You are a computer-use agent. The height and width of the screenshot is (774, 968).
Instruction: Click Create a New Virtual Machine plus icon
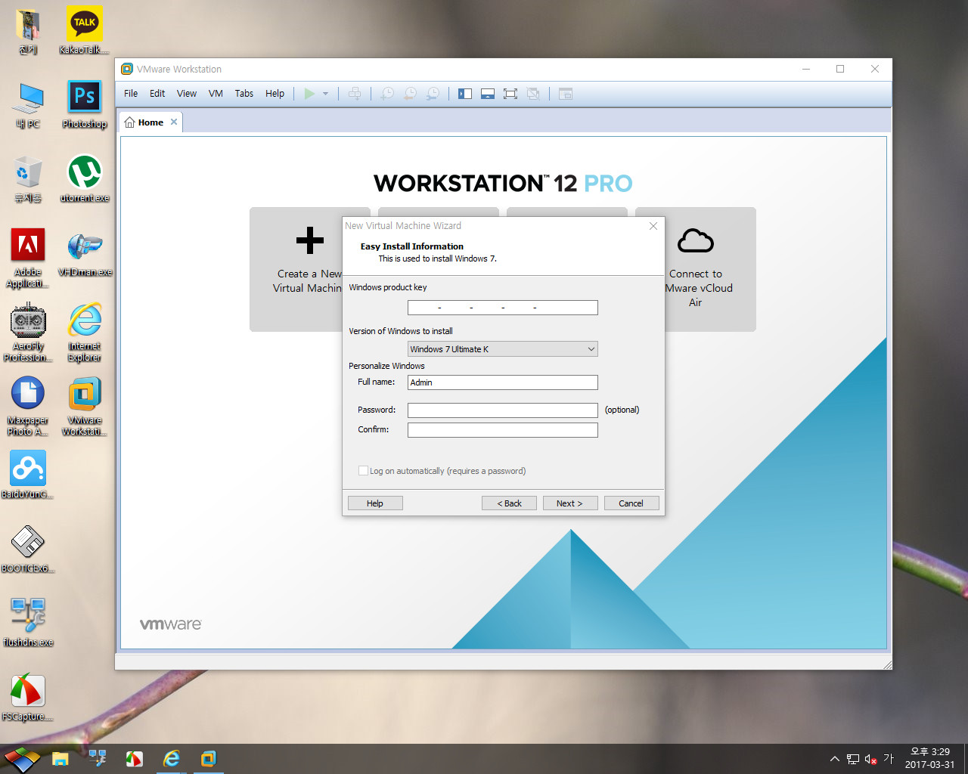[310, 240]
